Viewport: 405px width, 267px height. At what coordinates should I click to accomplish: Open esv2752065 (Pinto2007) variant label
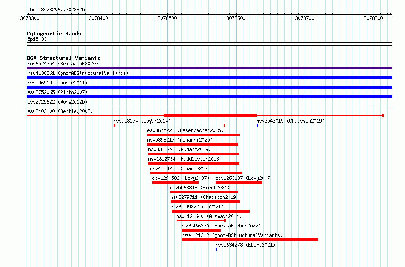57,92
